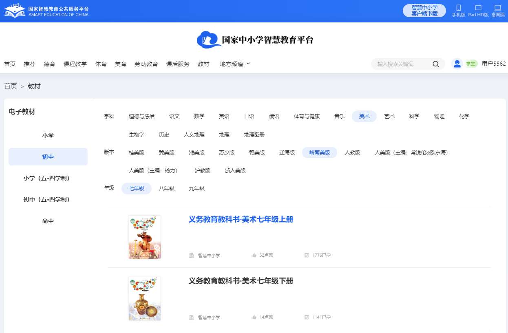Choose the 物理 subject filter
The height and width of the screenshot is (333, 508).
[x=439, y=116]
